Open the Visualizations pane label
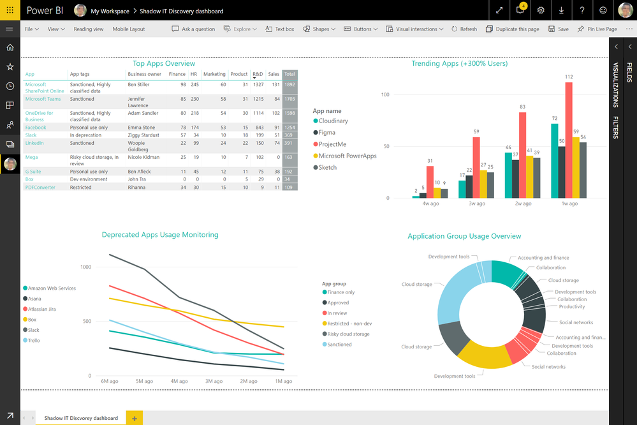 coord(616,85)
